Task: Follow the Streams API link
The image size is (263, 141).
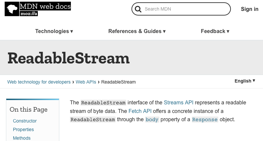Action: pyautogui.click(x=179, y=102)
